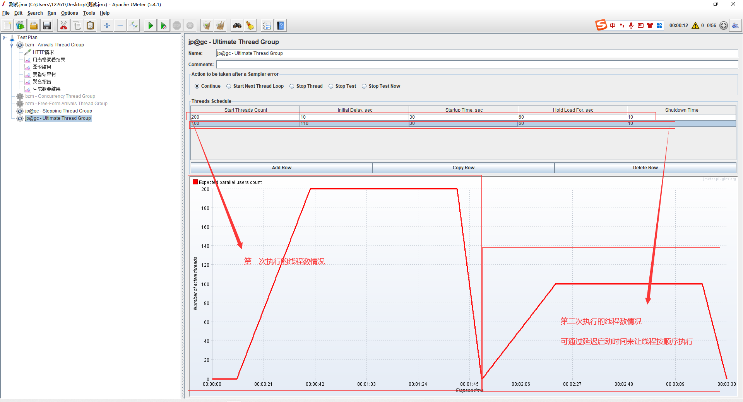The image size is (743, 402).
Task: Click Start no pauses icon
Action: [x=164, y=26]
